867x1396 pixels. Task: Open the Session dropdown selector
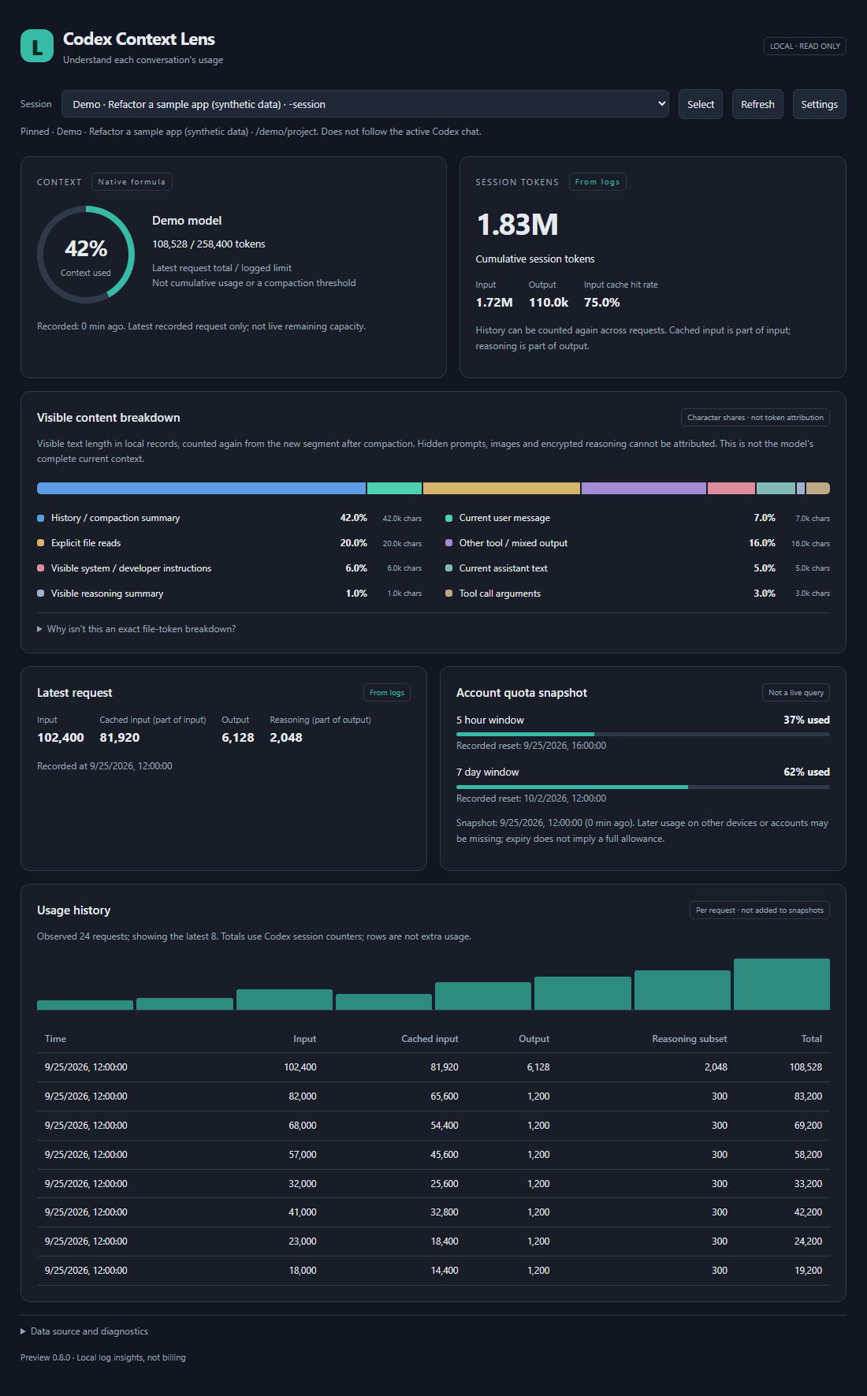coord(365,104)
